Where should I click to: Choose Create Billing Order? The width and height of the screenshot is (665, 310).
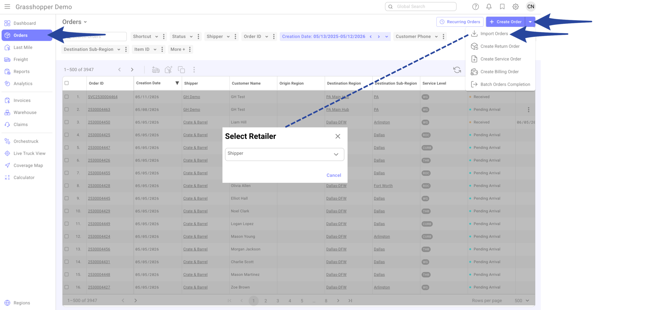500,72
